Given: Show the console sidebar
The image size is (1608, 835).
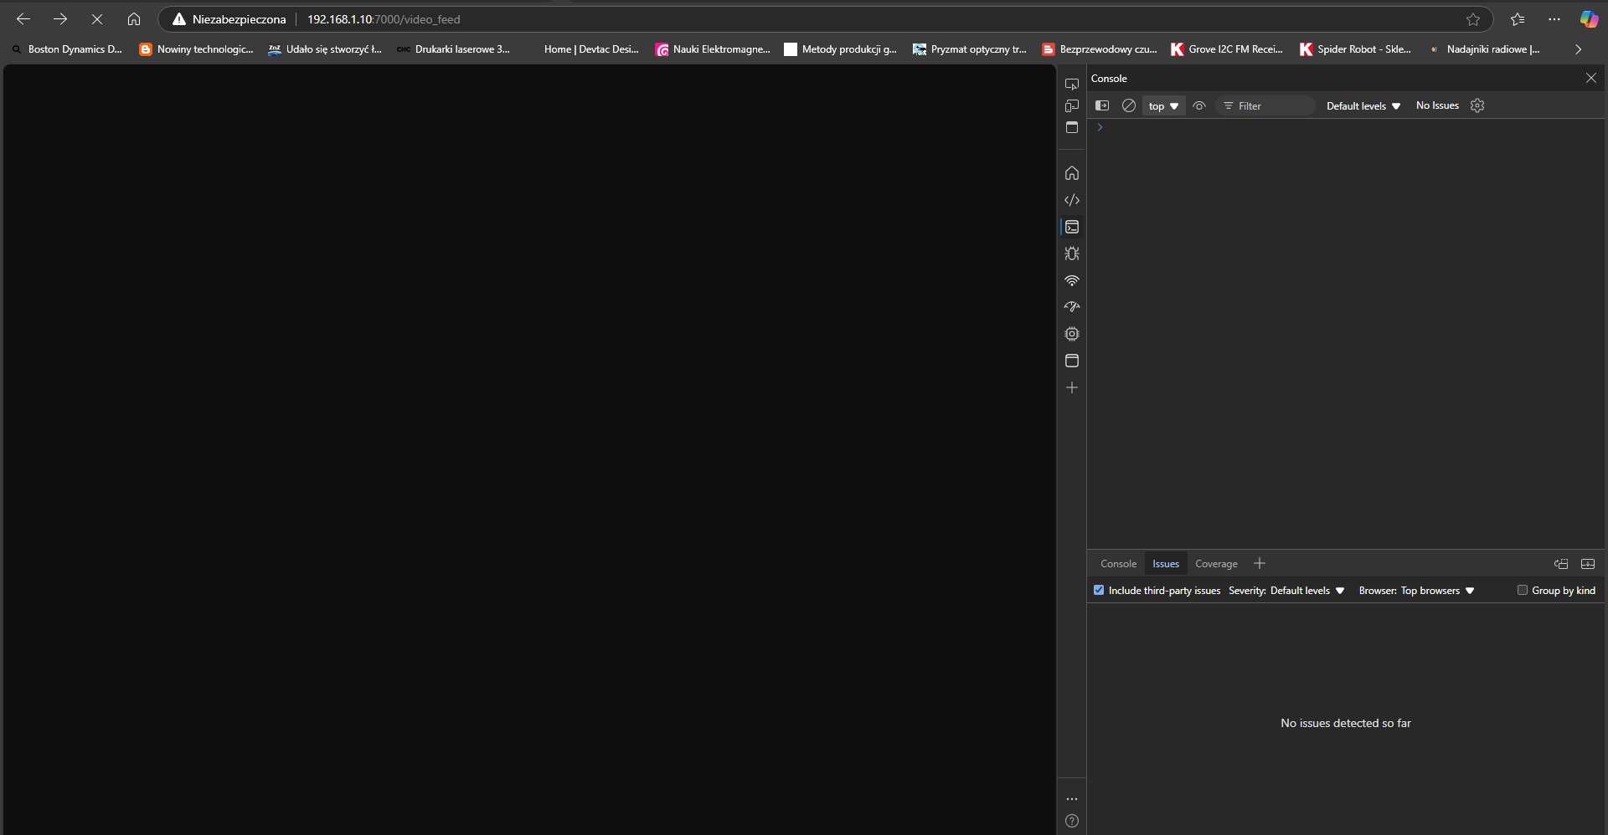Looking at the screenshot, I should (x=1102, y=105).
